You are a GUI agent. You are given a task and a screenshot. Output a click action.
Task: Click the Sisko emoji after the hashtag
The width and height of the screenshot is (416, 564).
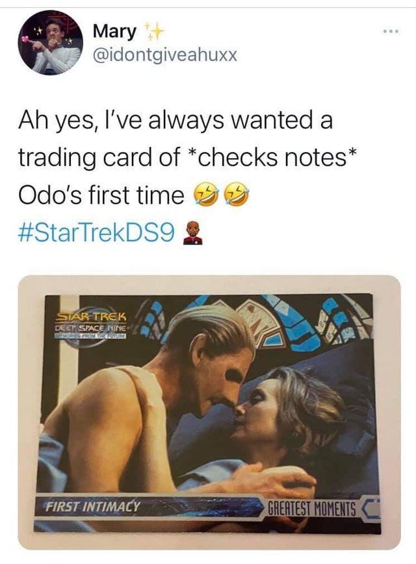[193, 233]
